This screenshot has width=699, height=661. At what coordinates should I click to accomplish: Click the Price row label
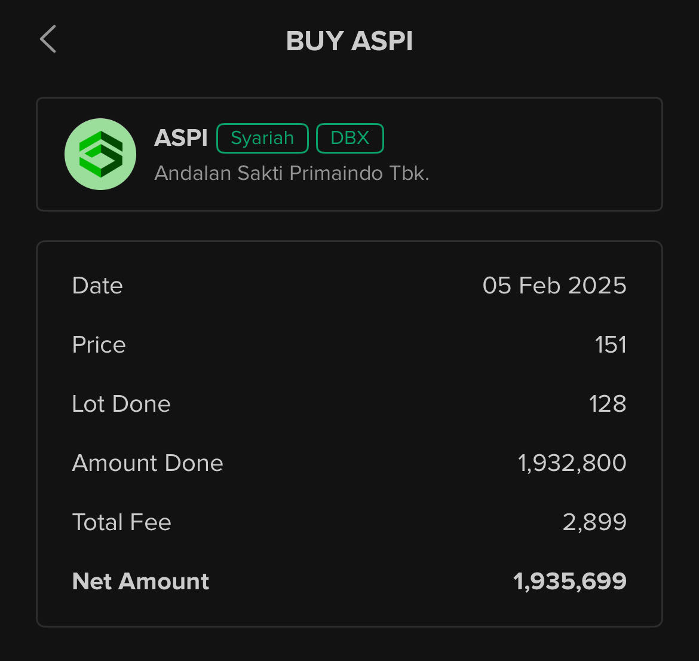(x=99, y=345)
